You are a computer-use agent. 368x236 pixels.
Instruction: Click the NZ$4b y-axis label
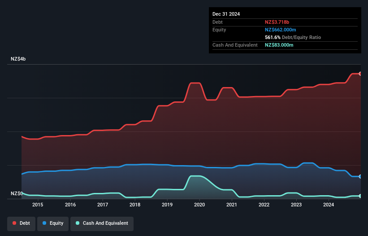[x=18, y=59]
